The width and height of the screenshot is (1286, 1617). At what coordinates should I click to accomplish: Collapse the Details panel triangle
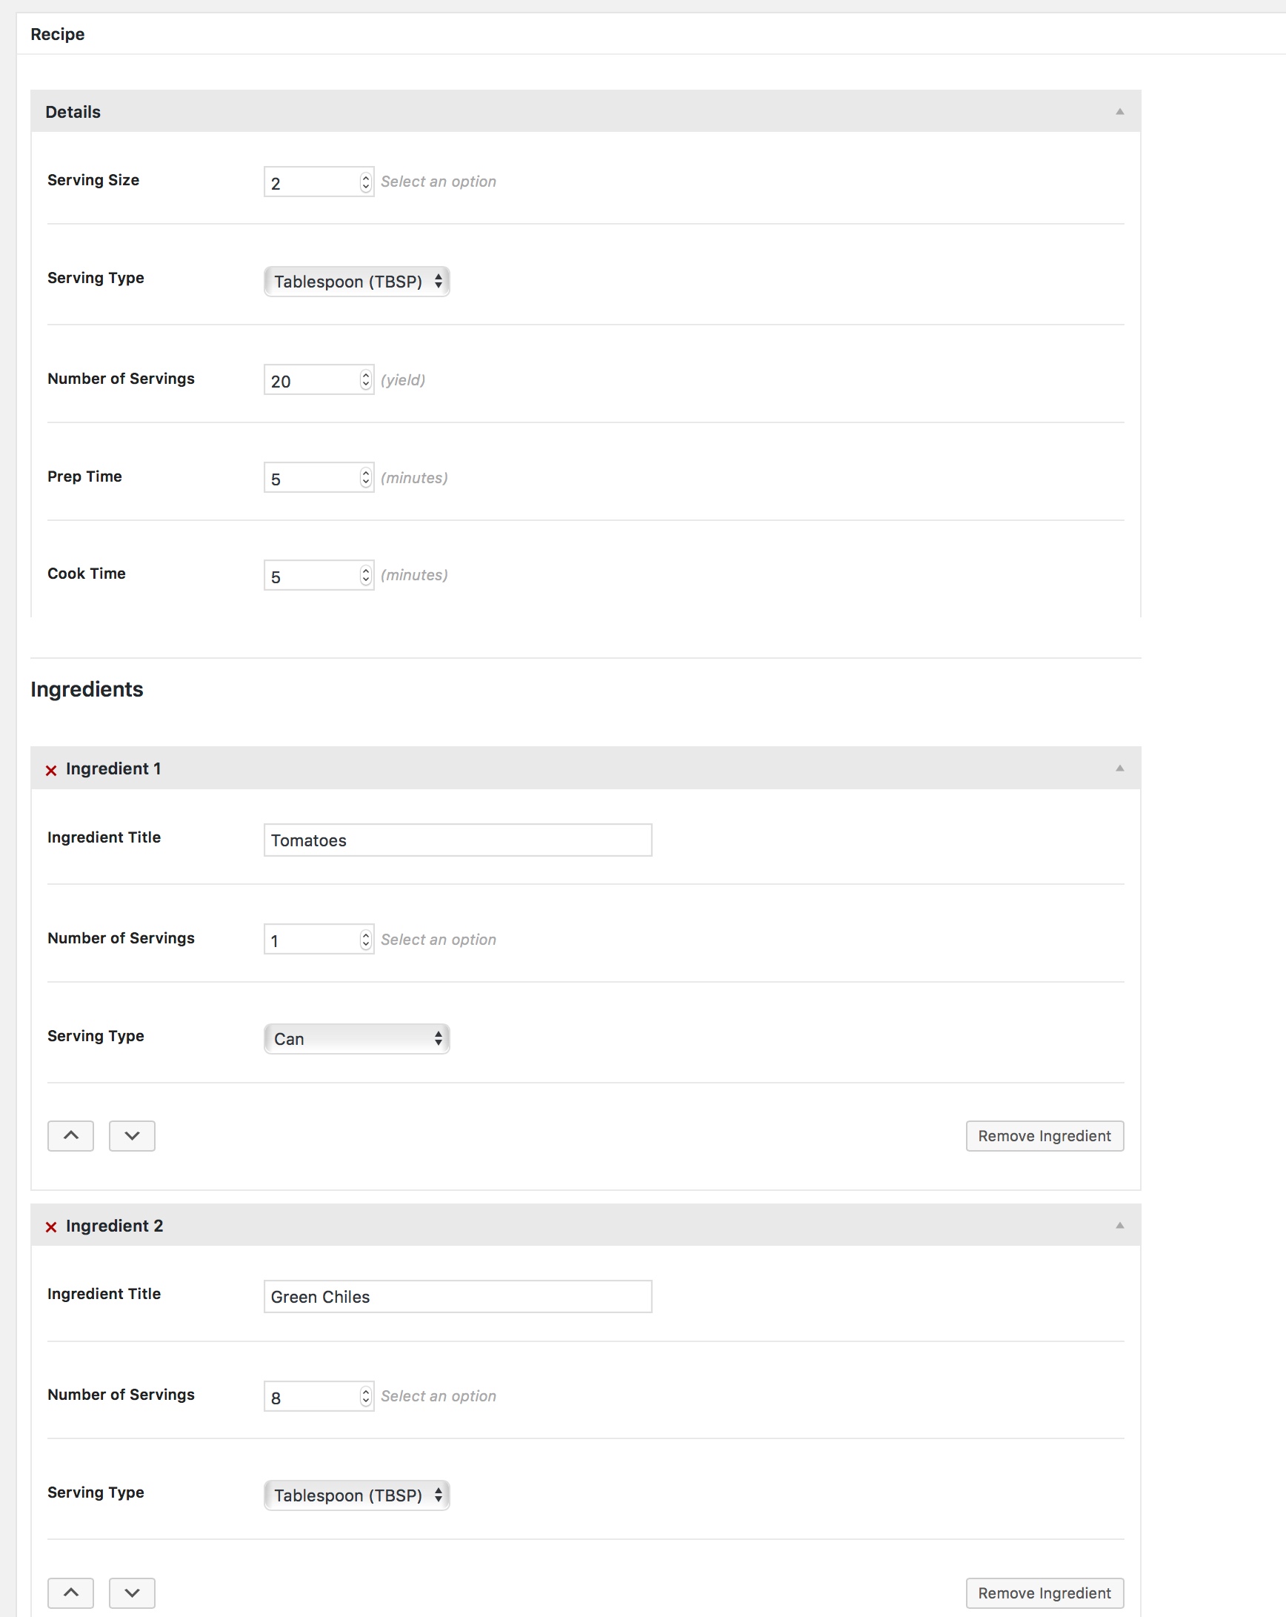[x=1119, y=112]
